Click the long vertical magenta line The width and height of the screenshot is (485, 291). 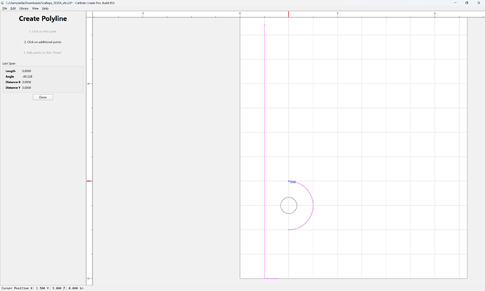pyautogui.click(x=264, y=151)
